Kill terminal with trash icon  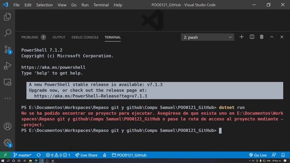click(x=262, y=37)
